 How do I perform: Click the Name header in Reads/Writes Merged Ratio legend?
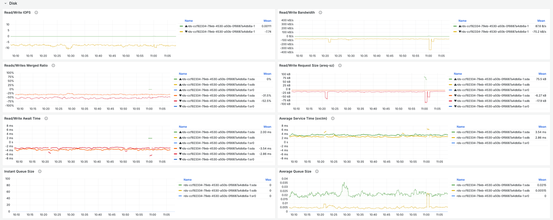click(x=183, y=74)
